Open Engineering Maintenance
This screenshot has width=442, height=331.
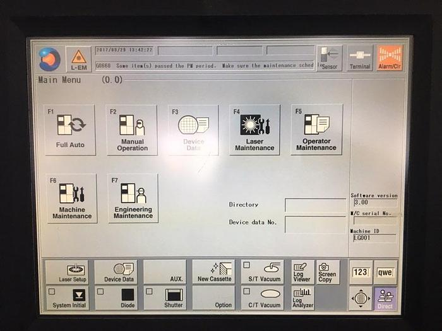click(133, 198)
